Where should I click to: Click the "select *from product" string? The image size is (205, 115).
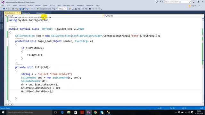pos(54,74)
